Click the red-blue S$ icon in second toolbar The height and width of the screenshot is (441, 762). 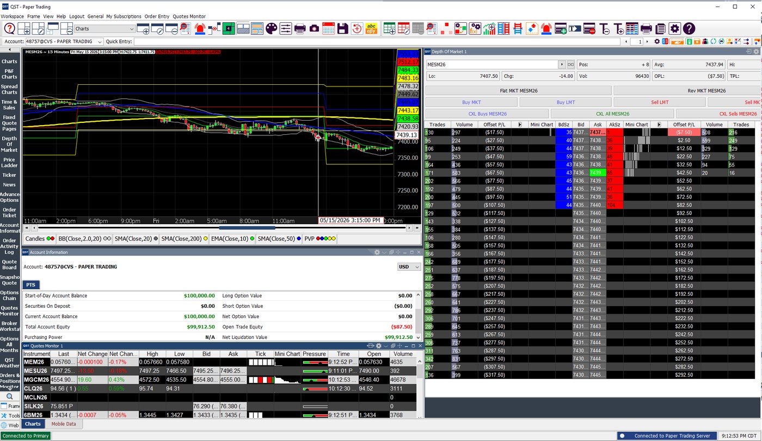[x=665, y=41]
